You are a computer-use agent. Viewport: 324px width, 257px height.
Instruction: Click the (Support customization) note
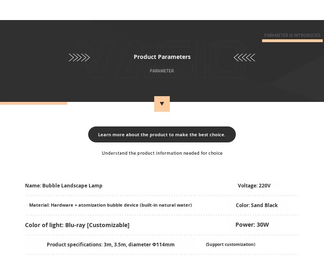(x=230, y=244)
